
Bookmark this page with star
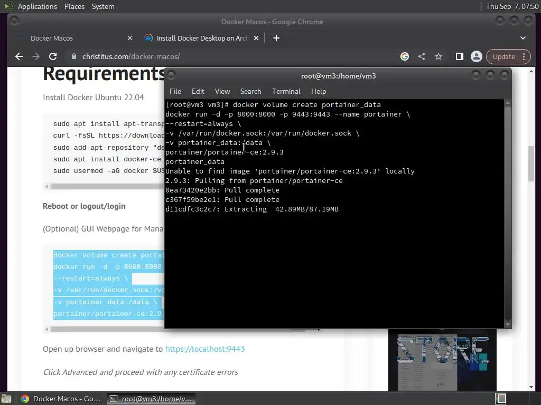point(439,56)
